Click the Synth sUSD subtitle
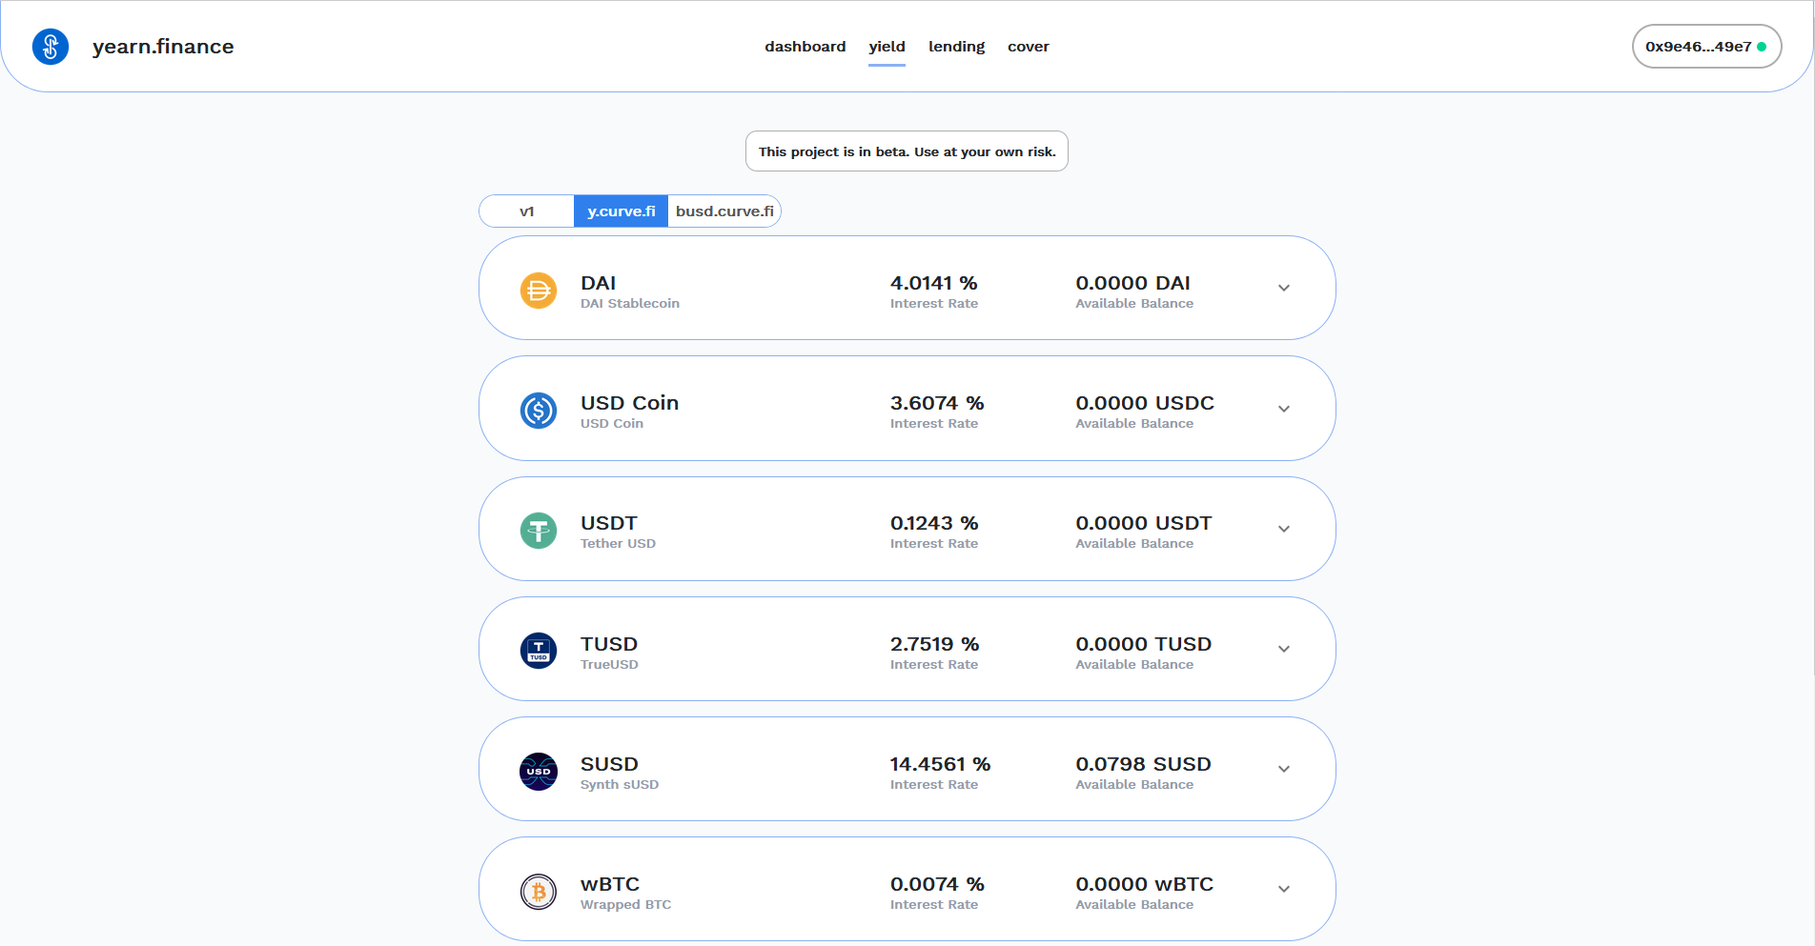This screenshot has height=946, width=1815. 620,785
